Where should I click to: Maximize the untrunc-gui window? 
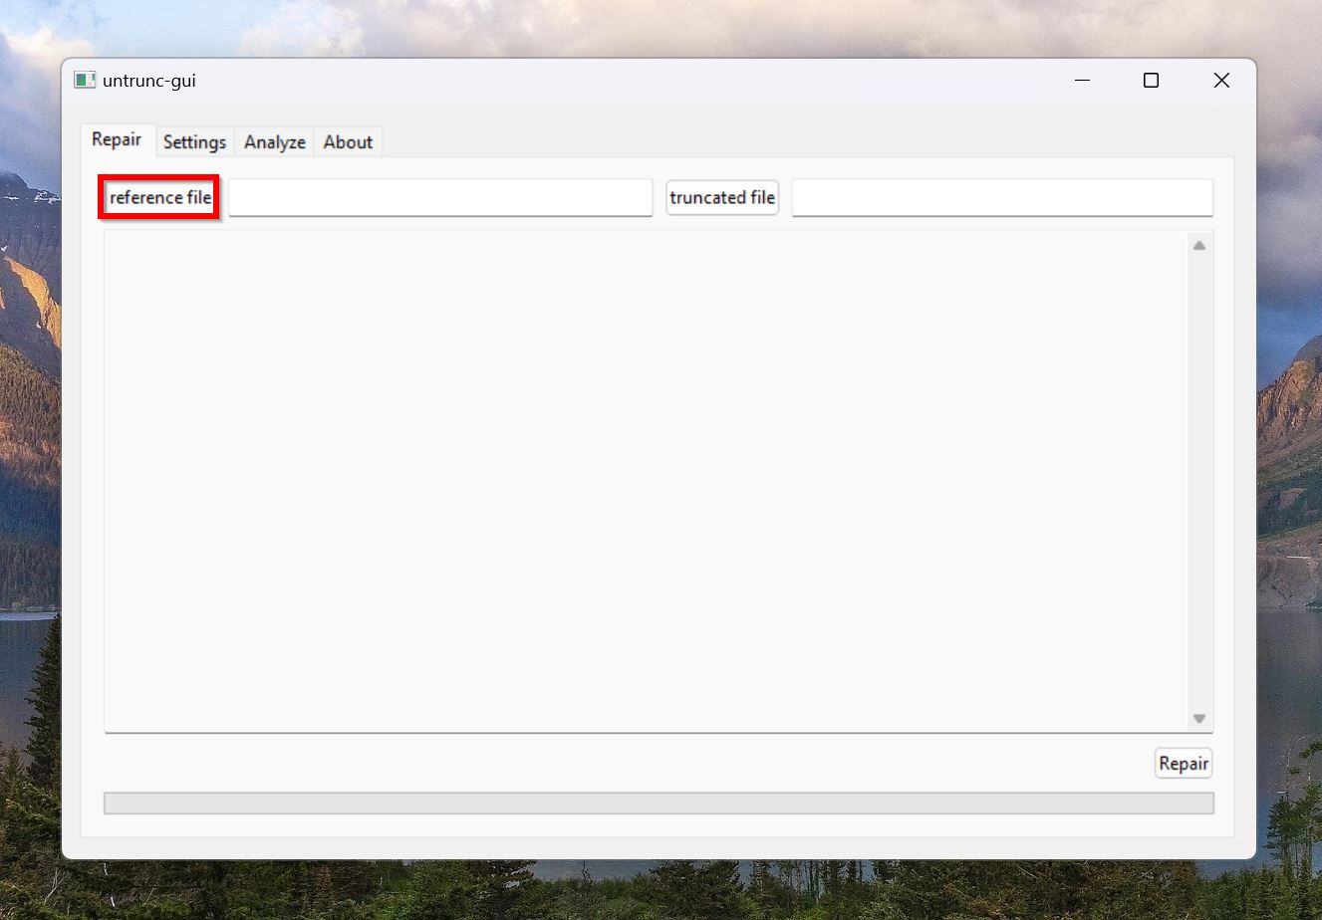(1151, 80)
